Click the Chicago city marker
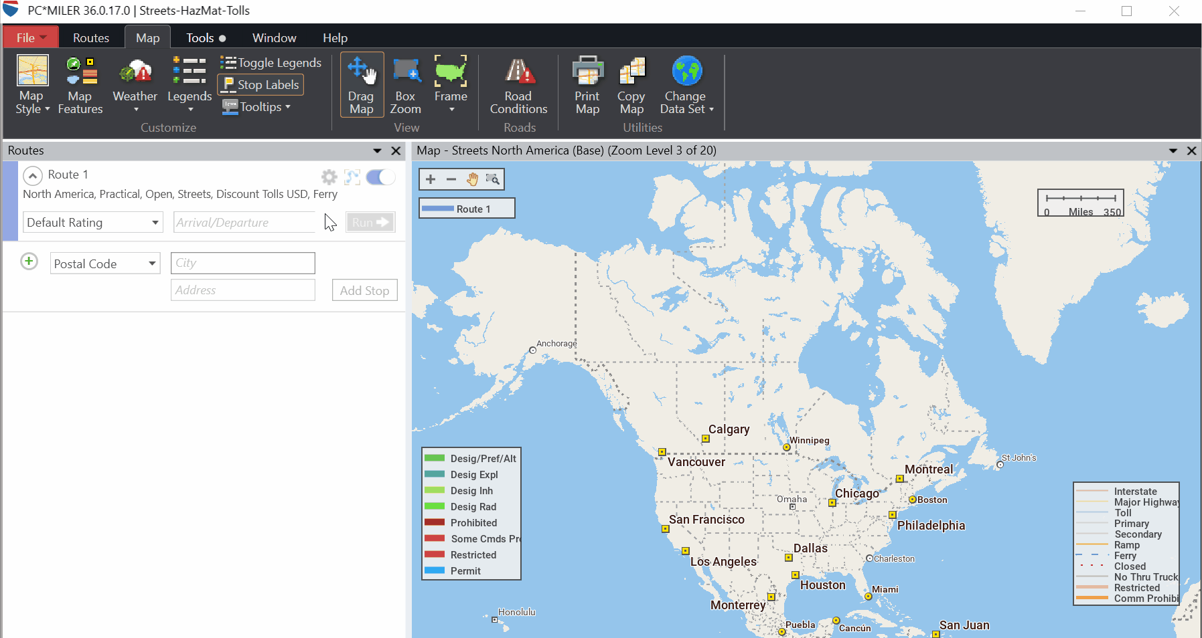This screenshot has width=1202, height=638. coord(832,503)
